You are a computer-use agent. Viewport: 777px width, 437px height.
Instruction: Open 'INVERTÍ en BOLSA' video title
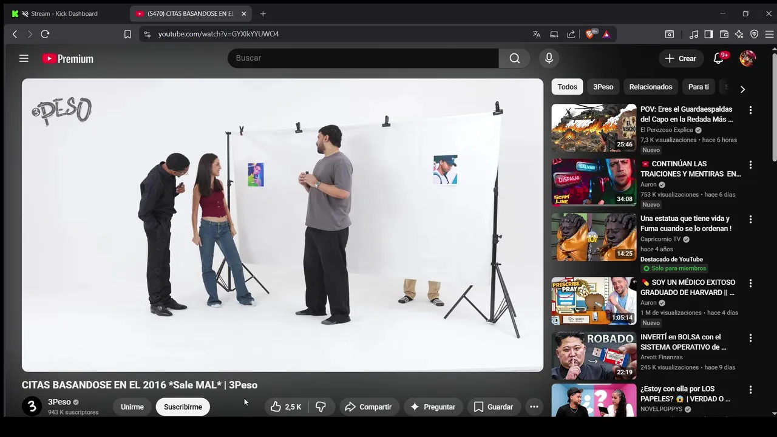pos(683,342)
